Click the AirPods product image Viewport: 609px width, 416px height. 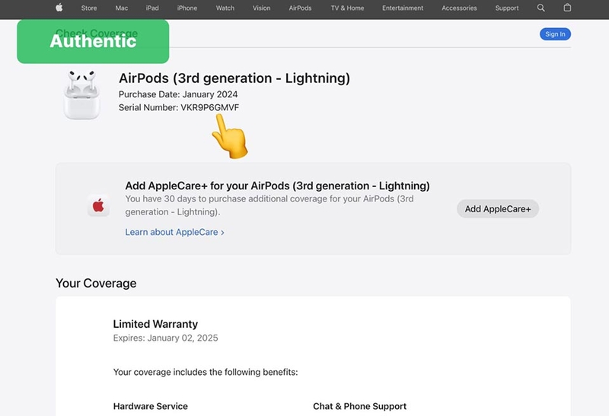[81, 95]
